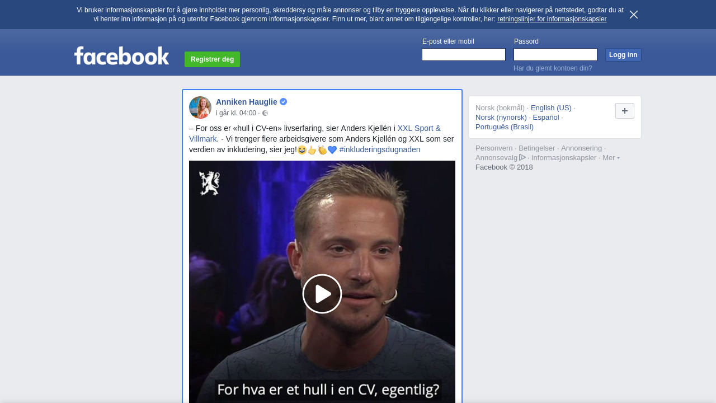Click the Personvern footer link
716x403 pixels.
click(494, 148)
